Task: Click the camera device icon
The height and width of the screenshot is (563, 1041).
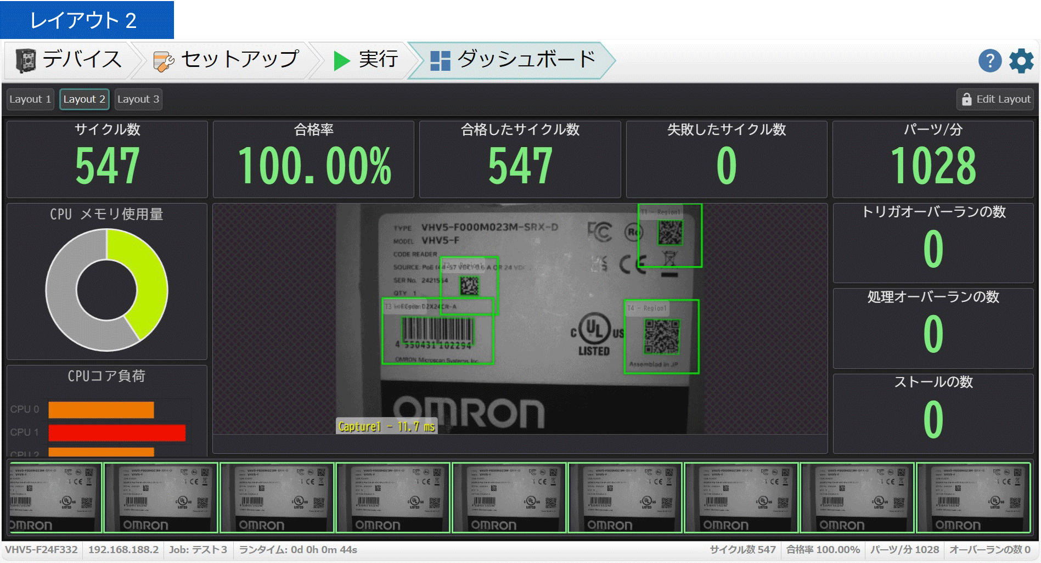Action: [x=25, y=60]
